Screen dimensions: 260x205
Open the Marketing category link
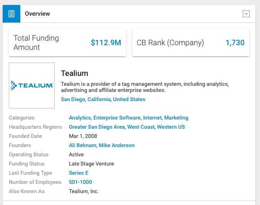pyautogui.click(x=176, y=118)
